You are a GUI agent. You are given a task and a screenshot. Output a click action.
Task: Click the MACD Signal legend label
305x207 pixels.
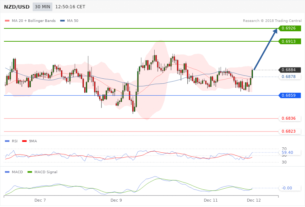[46, 172]
